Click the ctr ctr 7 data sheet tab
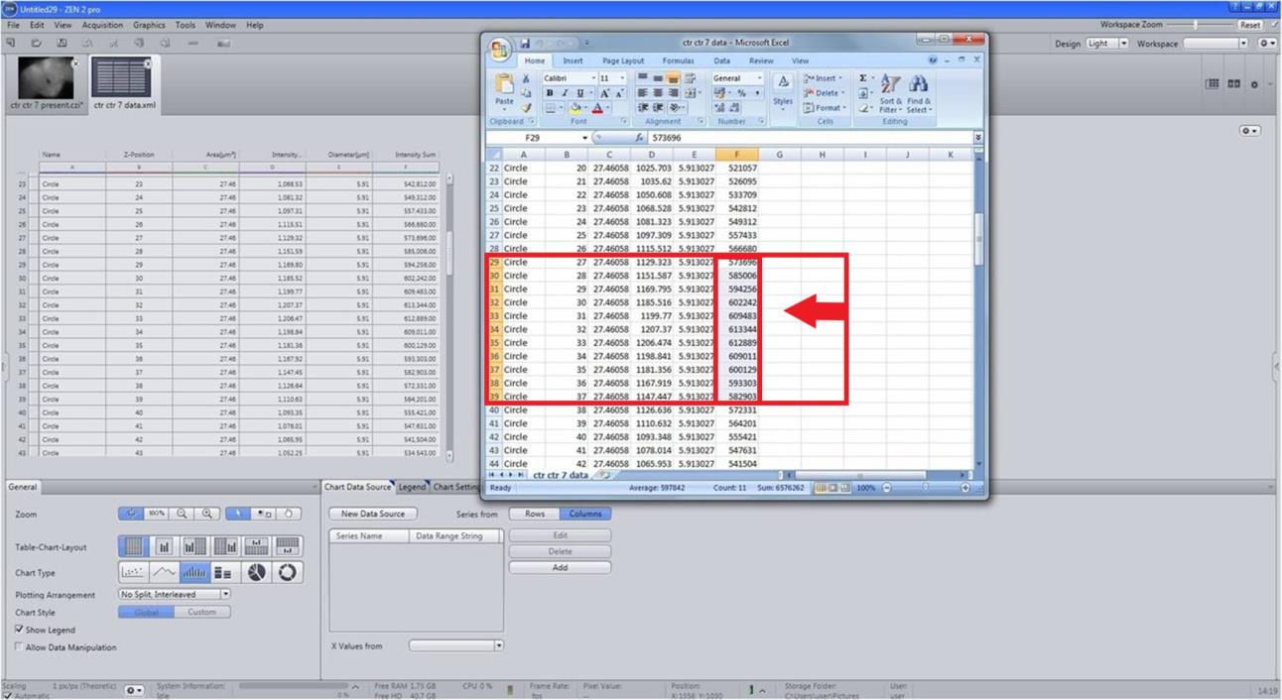 [562, 475]
